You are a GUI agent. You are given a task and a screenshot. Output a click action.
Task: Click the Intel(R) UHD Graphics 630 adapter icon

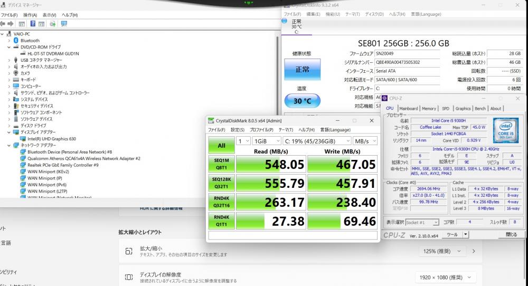point(23,139)
